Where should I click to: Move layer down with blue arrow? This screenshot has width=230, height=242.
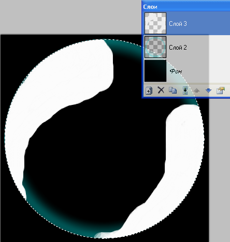(x=209, y=90)
